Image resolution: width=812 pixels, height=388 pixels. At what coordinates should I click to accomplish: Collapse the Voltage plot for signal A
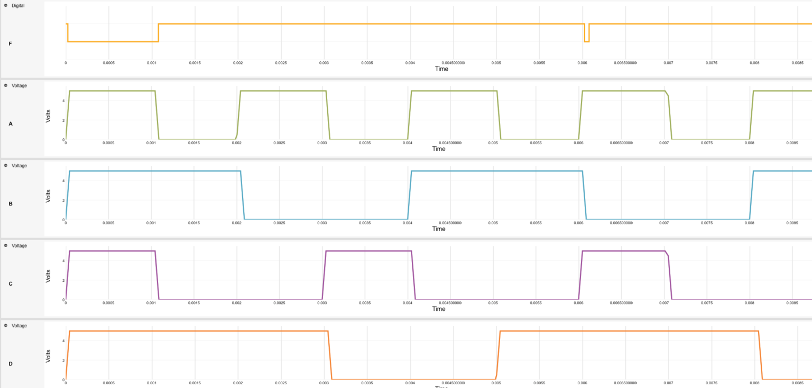(5, 85)
